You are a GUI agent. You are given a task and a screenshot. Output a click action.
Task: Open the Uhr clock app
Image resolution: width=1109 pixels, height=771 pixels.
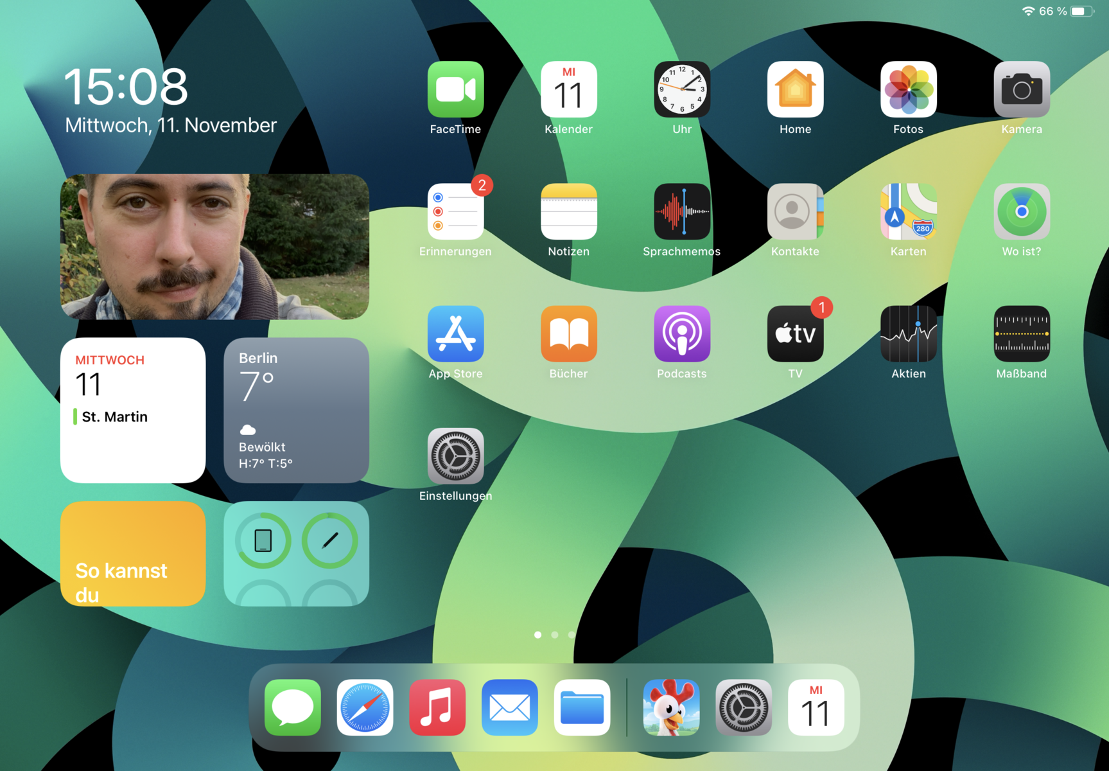(682, 89)
